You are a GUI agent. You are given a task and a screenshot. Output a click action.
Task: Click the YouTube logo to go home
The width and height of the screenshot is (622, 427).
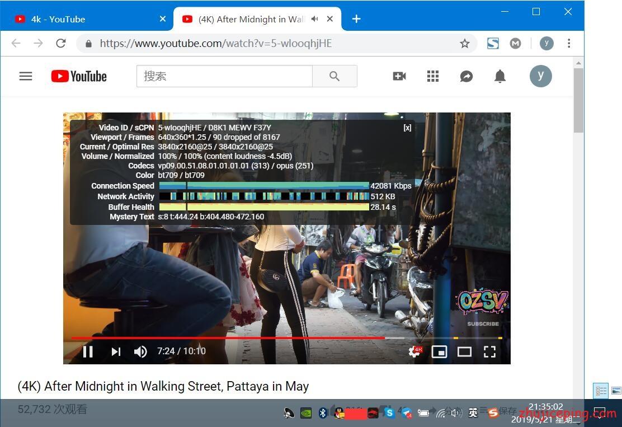point(79,76)
